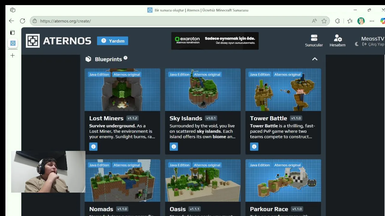Viewport: 385px width, 216px height.
Task: Click the MeossTV username
Action: (373, 39)
